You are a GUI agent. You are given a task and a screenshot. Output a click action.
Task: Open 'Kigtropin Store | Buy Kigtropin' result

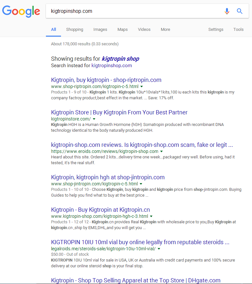[119, 112]
